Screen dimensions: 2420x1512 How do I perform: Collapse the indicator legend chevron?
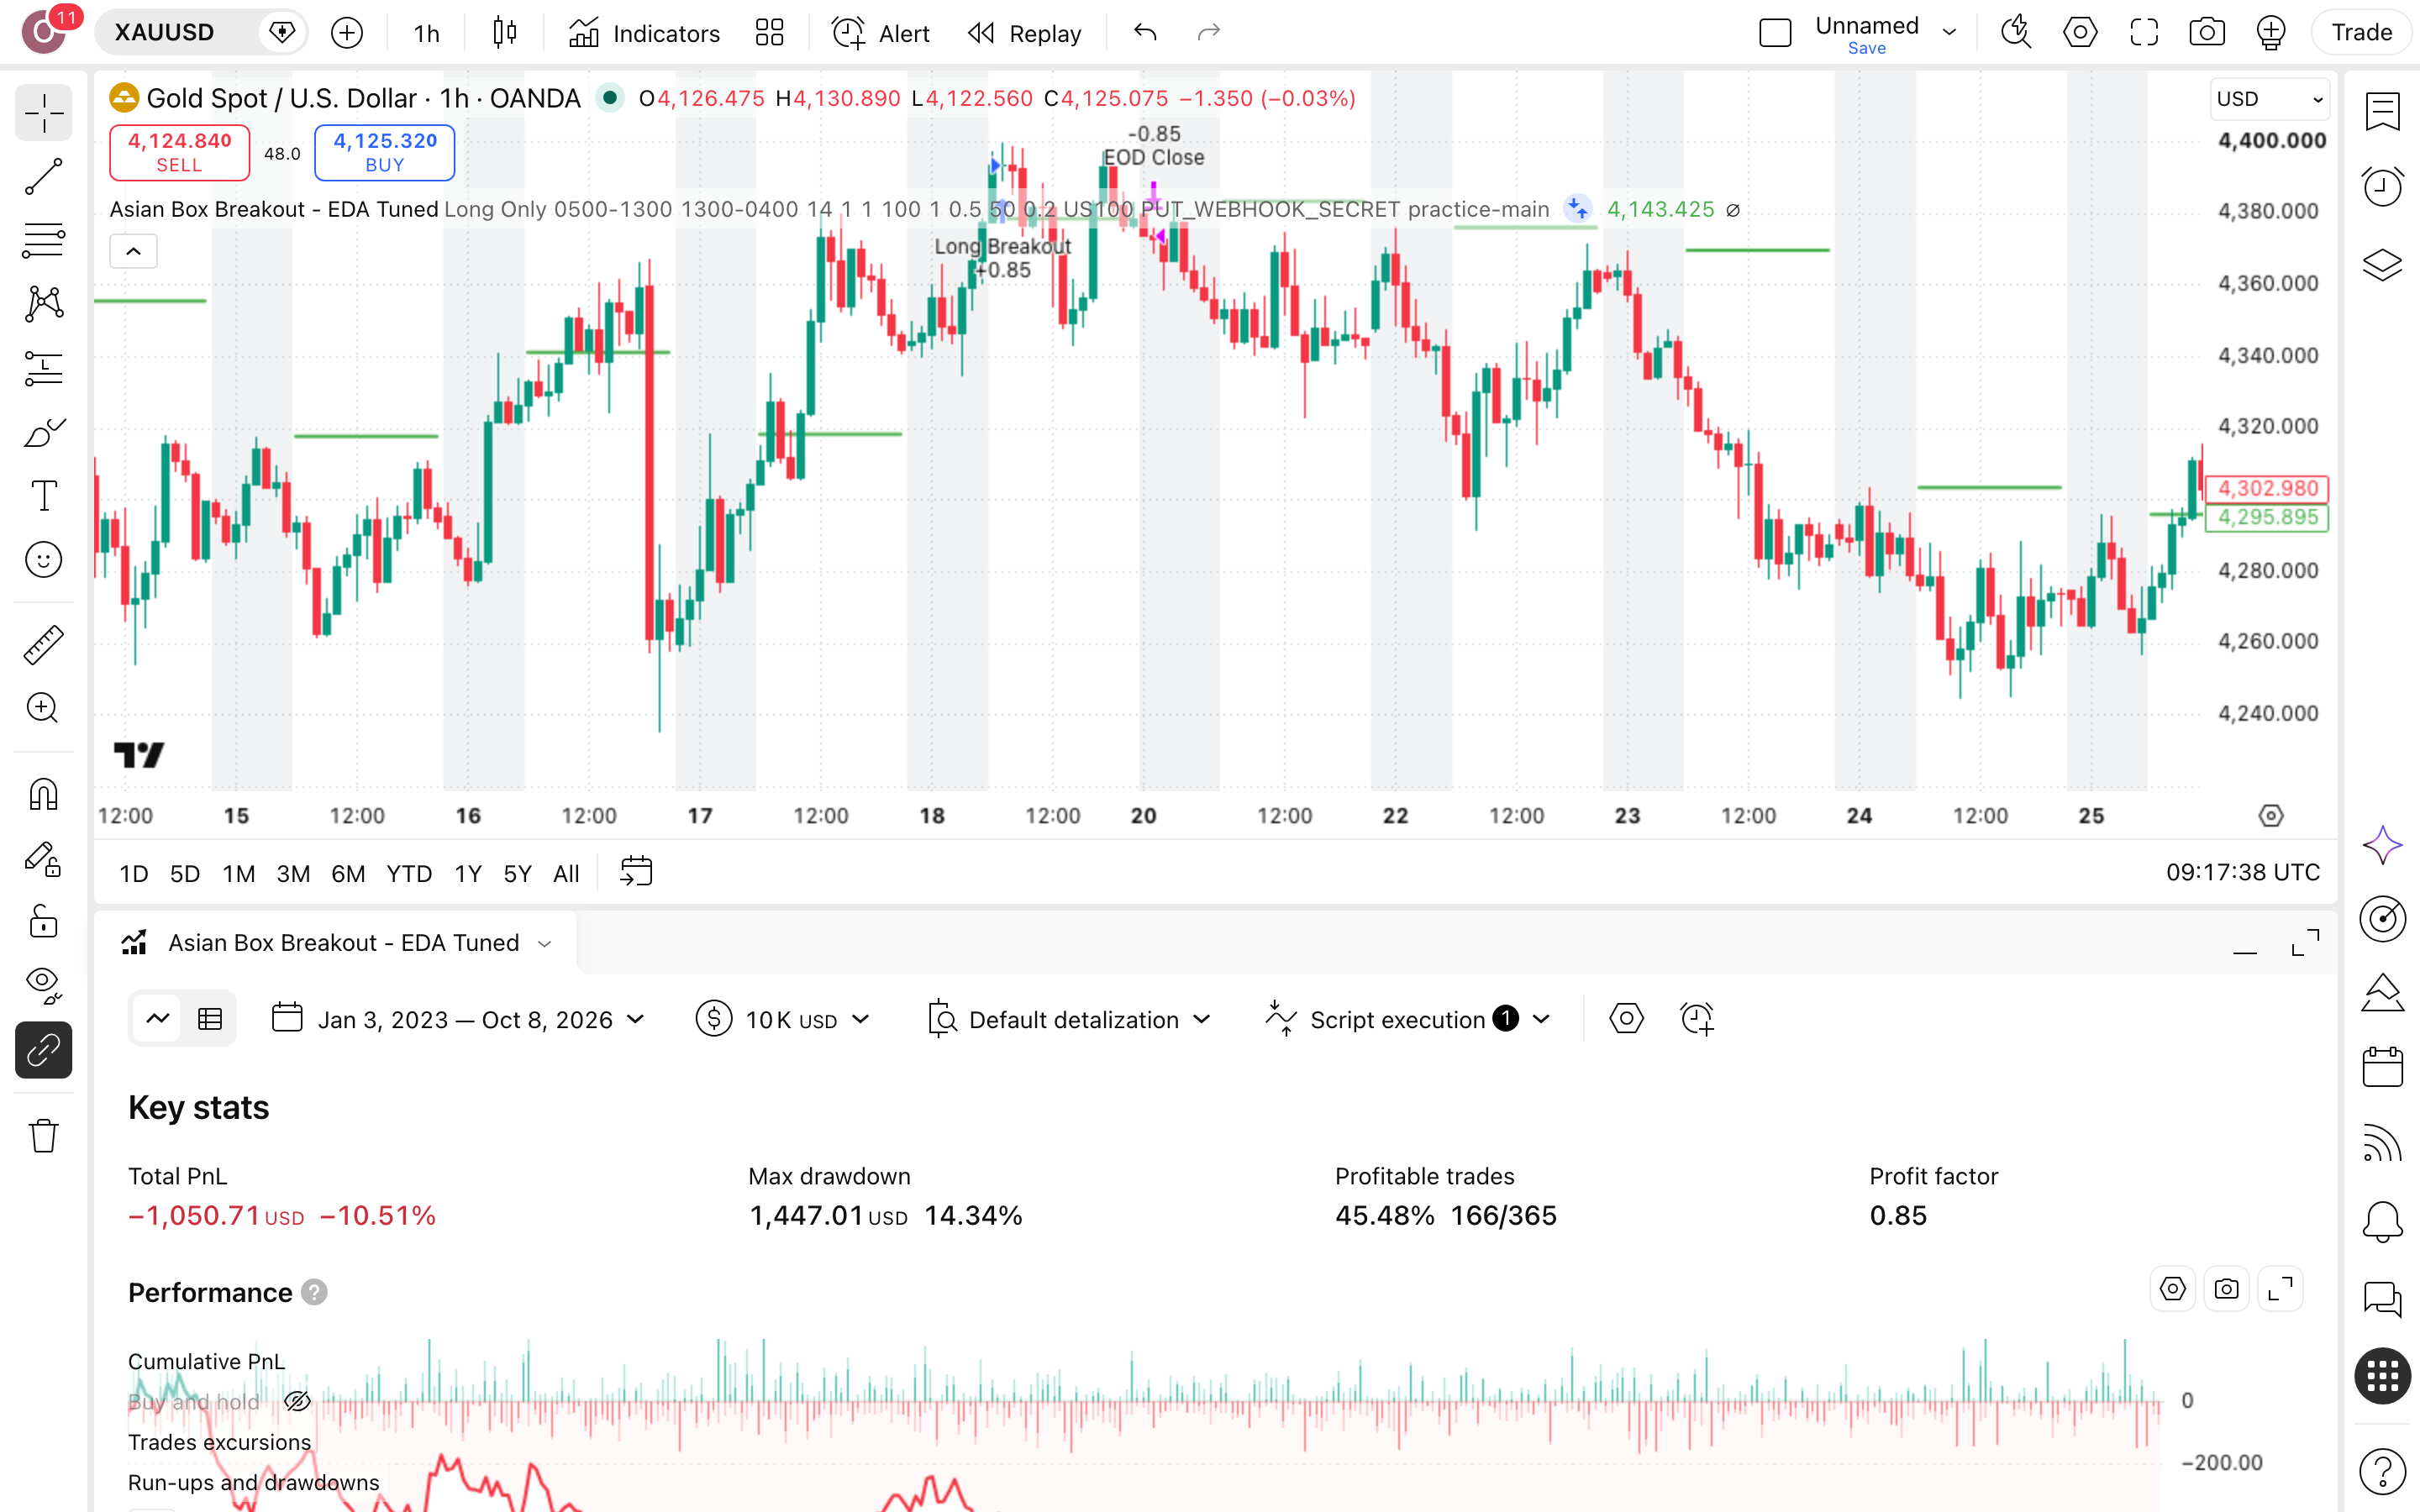(133, 251)
